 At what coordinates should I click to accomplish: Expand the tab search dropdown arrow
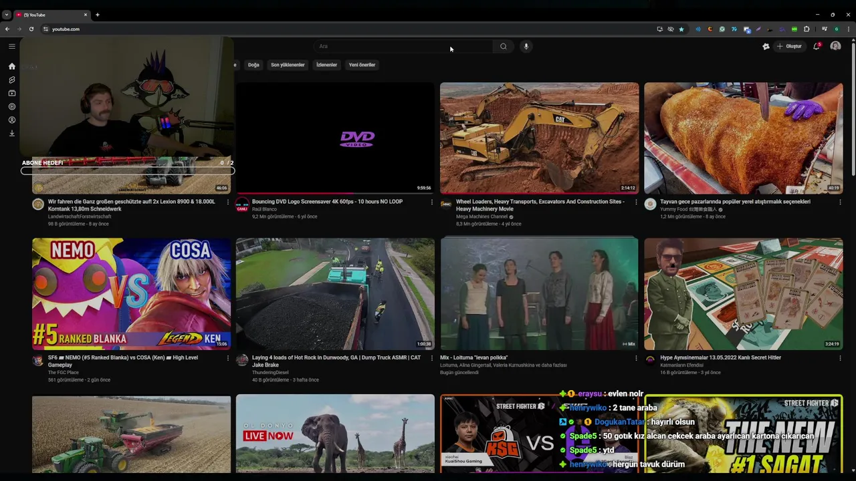point(6,15)
